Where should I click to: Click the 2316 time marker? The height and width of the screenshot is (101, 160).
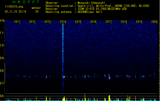coord(93,22)
